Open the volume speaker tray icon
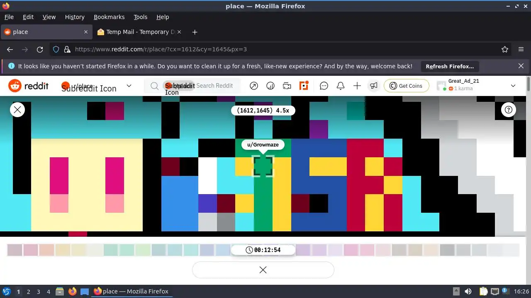Screen dimensions: 531x298 [x=468, y=291]
